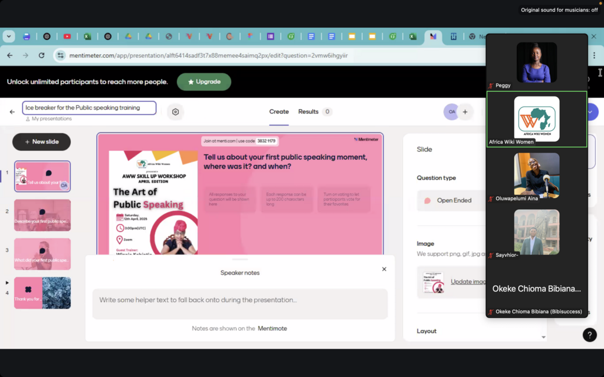This screenshot has width=604, height=377.
Task: Click the Art of Public Speaking poster image
Action: [x=153, y=203]
